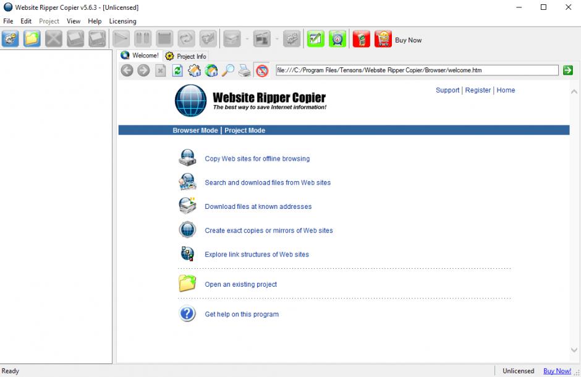Click the Buy Now! link in status bar
This screenshot has height=377, width=581.
click(x=557, y=371)
